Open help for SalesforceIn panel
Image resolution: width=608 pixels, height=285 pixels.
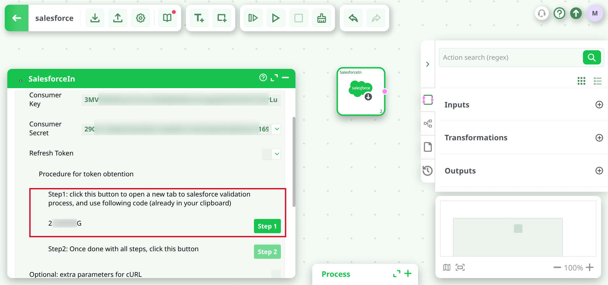pyautogui.click(x=263, y=77)
